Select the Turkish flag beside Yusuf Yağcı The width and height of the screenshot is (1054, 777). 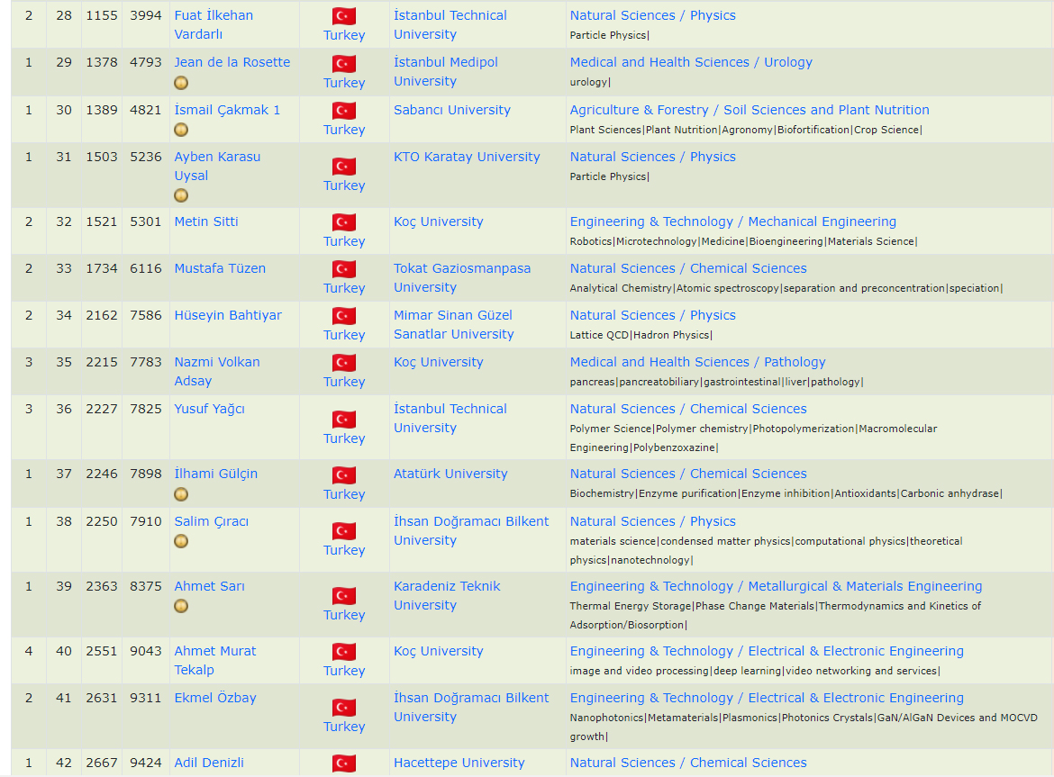[x=344, y=420]
